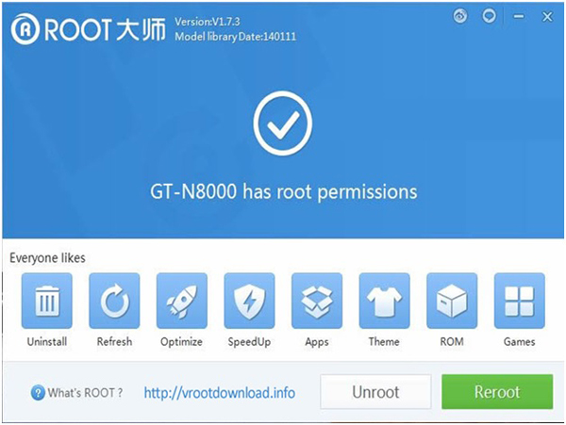Select the SpeedUp shield icon
This screenshot has width=566, height=425.
click(x=249, y=301)
